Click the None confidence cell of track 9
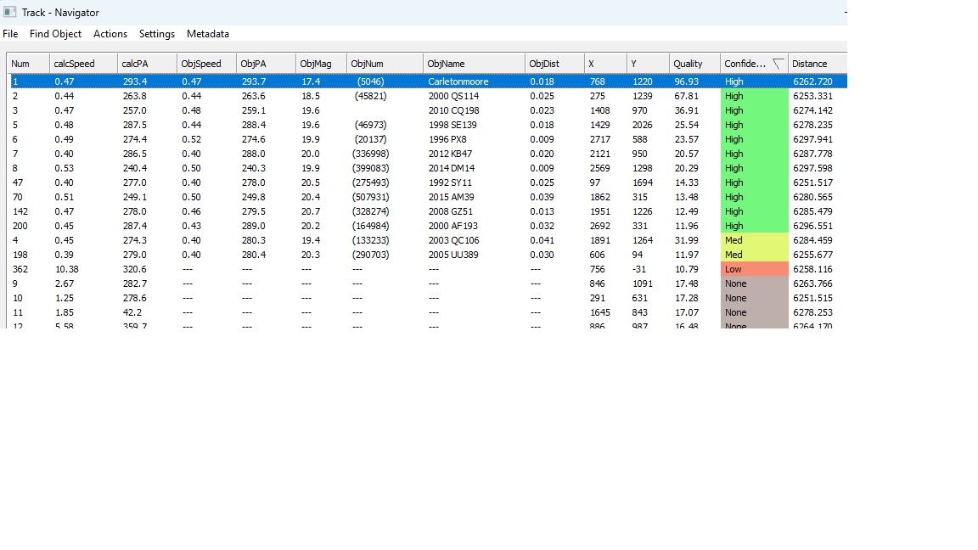The height and width of the screenshot is (550, 978). click(x=754, y=283)
